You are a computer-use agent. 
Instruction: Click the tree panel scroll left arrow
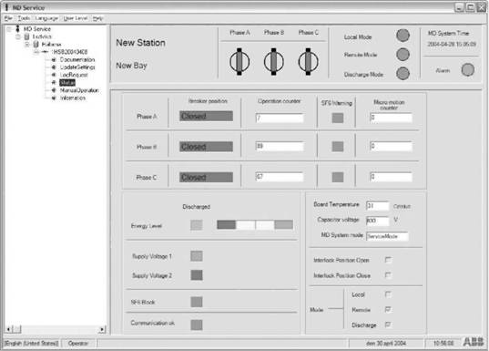[x=9, y=329]
